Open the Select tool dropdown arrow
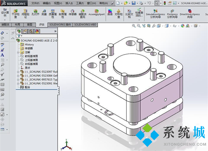Image resolution: width=208 pixels, height=151 pixels. pos(161,3)
